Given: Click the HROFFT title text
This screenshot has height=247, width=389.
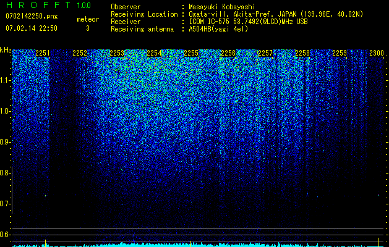Looking at the screenshot, I should pyautogui.click(x=38, y=5).
